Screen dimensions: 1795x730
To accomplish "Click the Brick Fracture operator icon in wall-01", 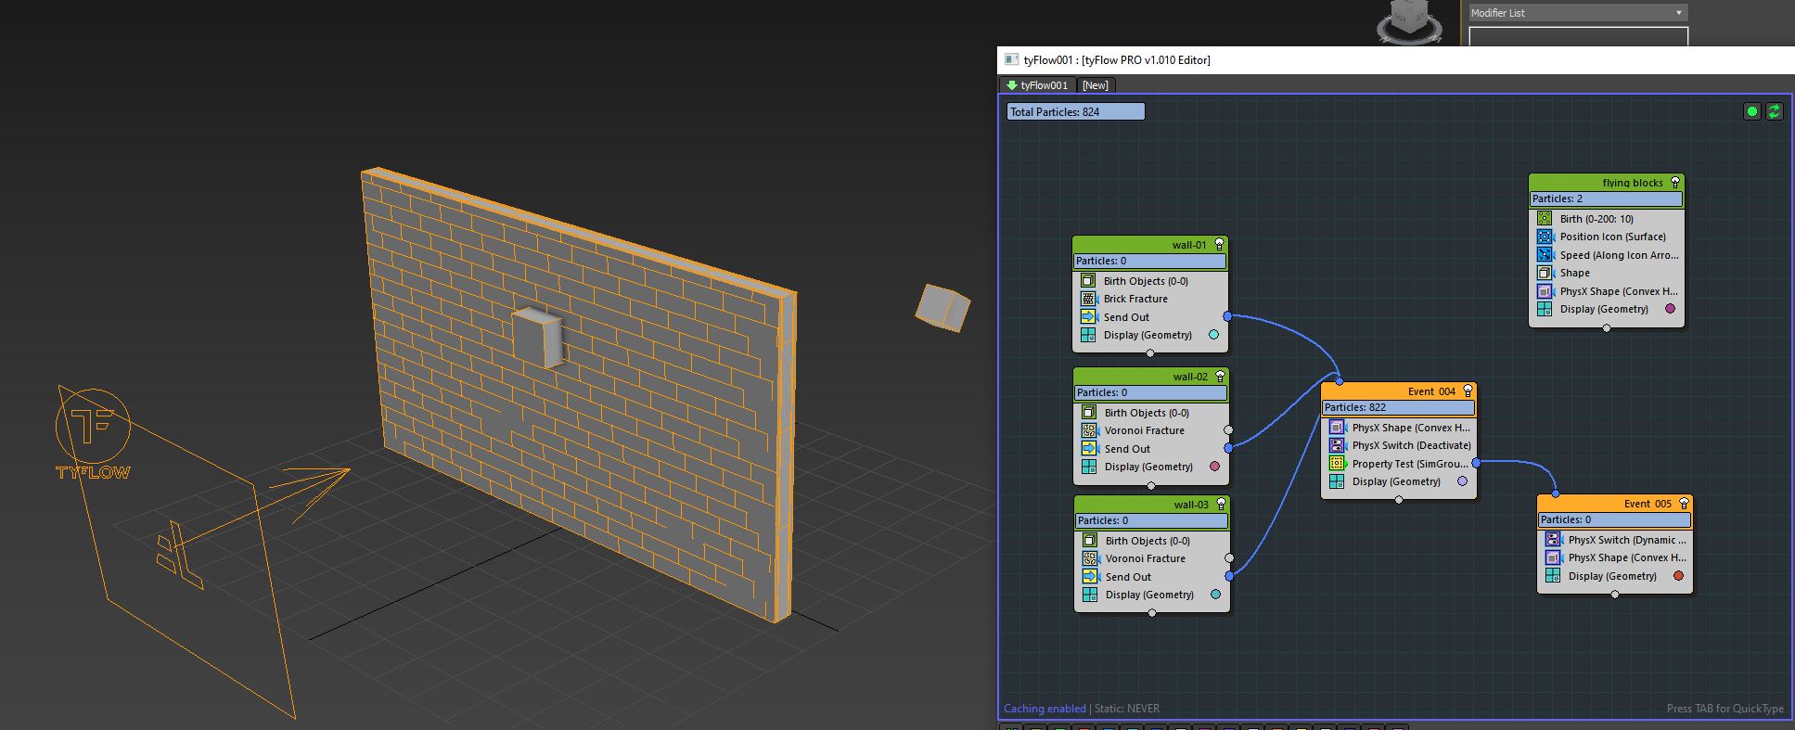I will coord(1088,299).
